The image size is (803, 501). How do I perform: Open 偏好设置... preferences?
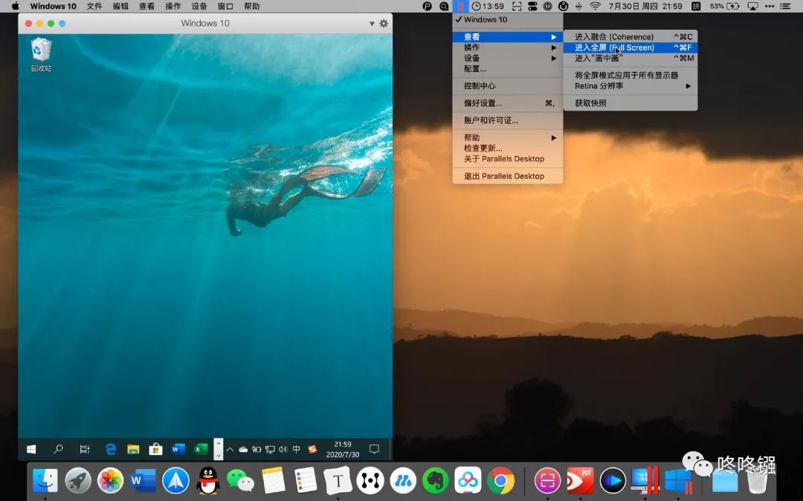(508, 102)
